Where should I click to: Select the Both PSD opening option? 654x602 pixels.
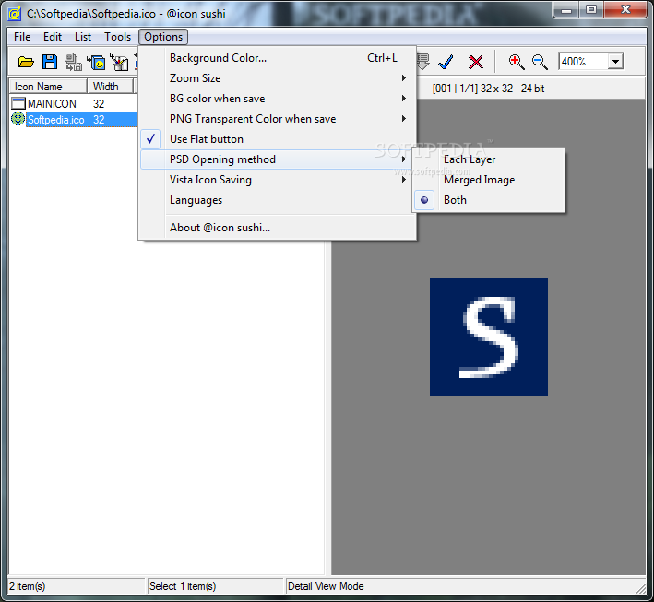[489, 200]
